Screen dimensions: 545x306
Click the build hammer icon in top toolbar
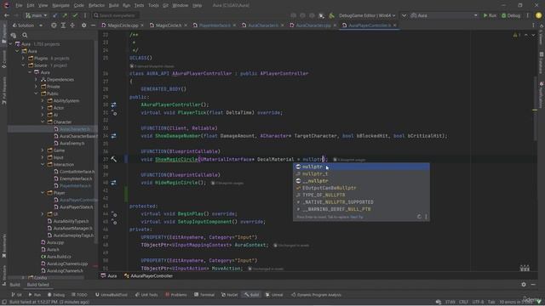(x=331, y=15)
